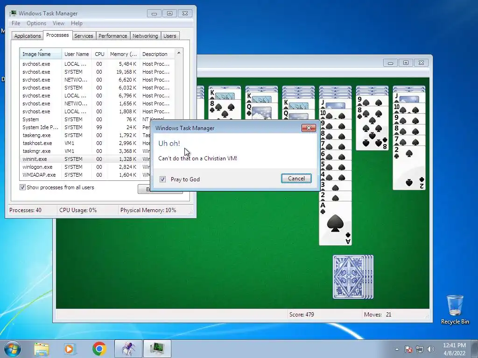Screen dimensions: 478x358
Task: Open Google Chrome from the taskbar
Action: tap(99, 349)
